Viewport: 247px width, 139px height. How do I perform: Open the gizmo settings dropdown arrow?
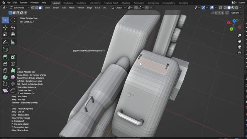[x=207, y=8]
